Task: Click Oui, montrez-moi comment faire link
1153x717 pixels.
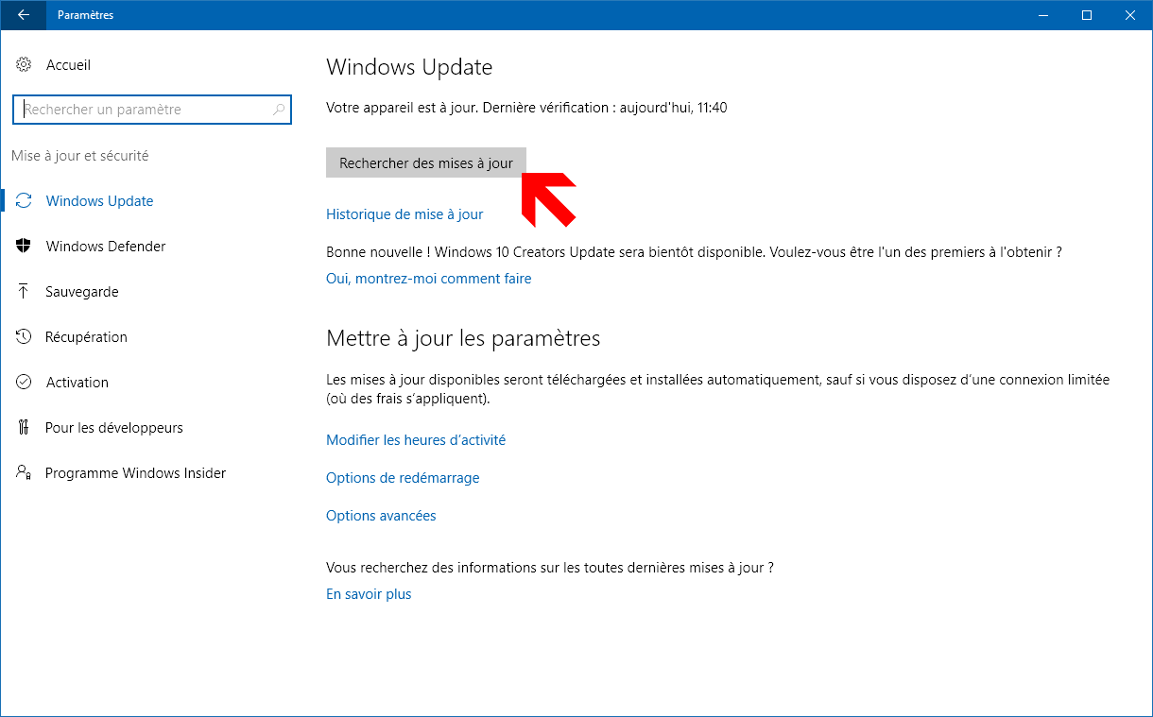Action: (429, 279)
